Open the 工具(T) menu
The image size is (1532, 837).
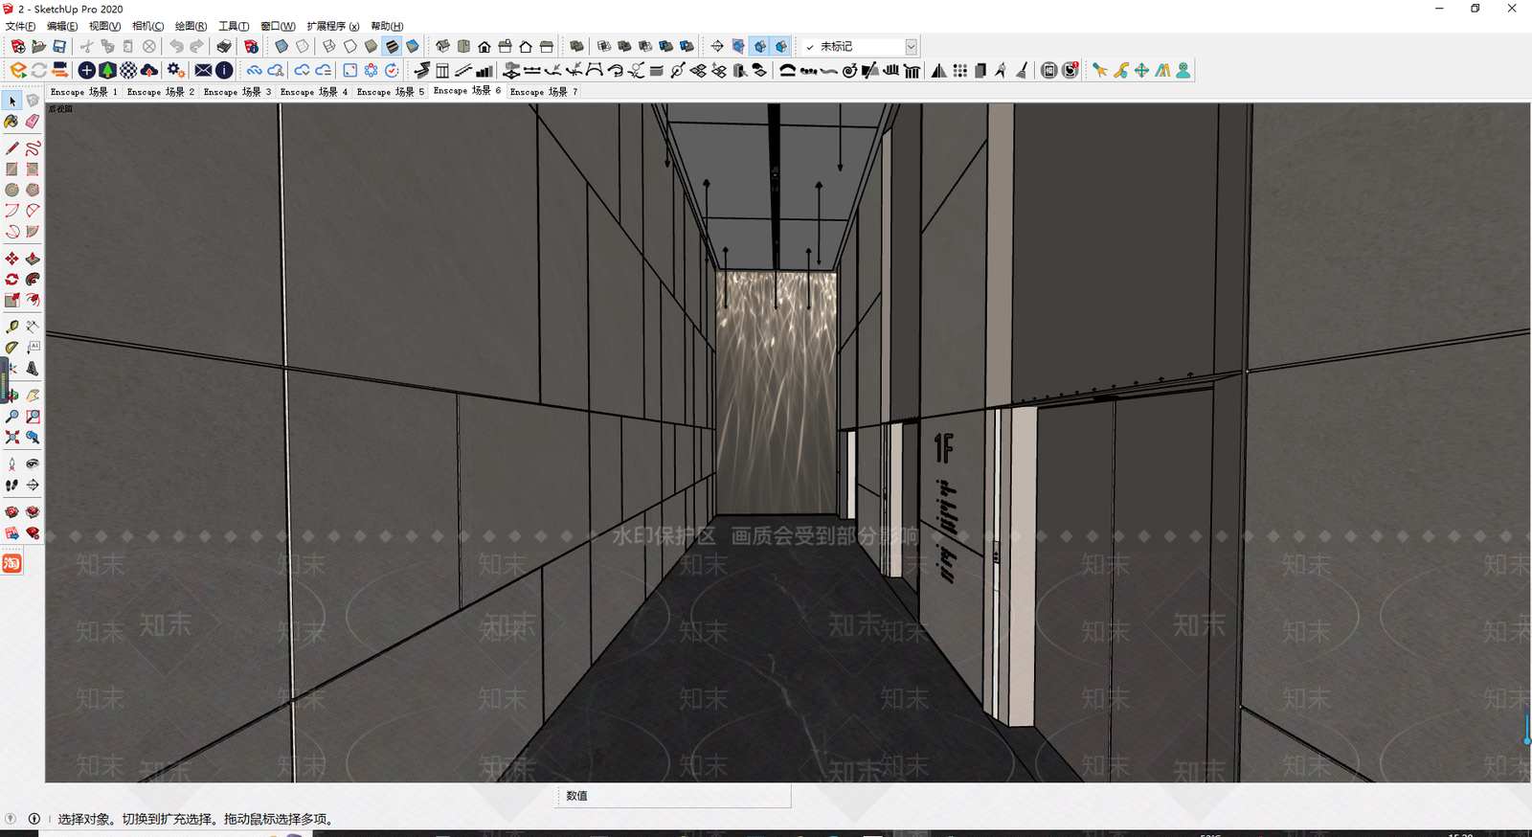point(234,26)
